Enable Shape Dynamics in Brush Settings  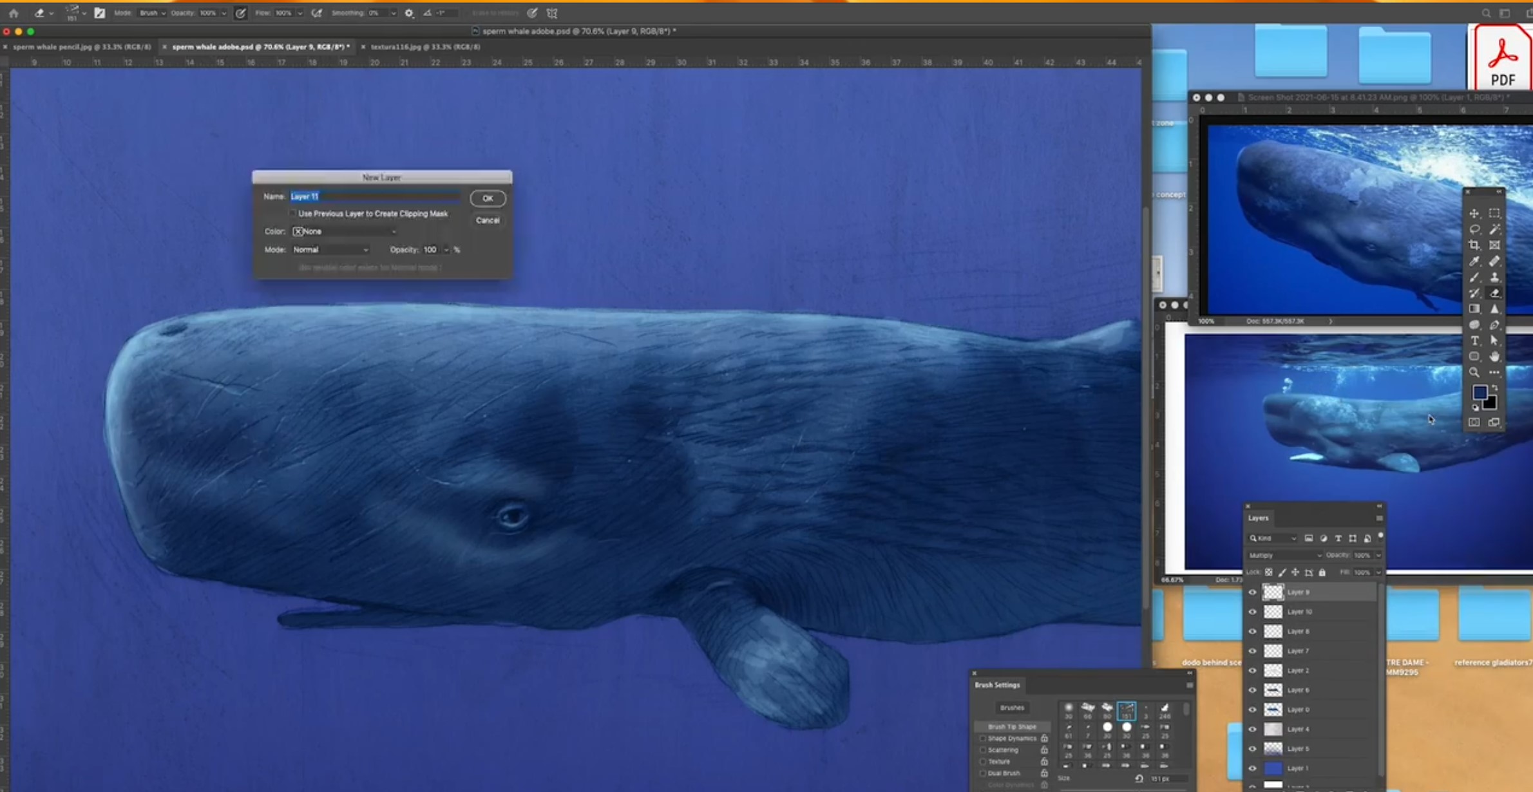tap(983, 739)
